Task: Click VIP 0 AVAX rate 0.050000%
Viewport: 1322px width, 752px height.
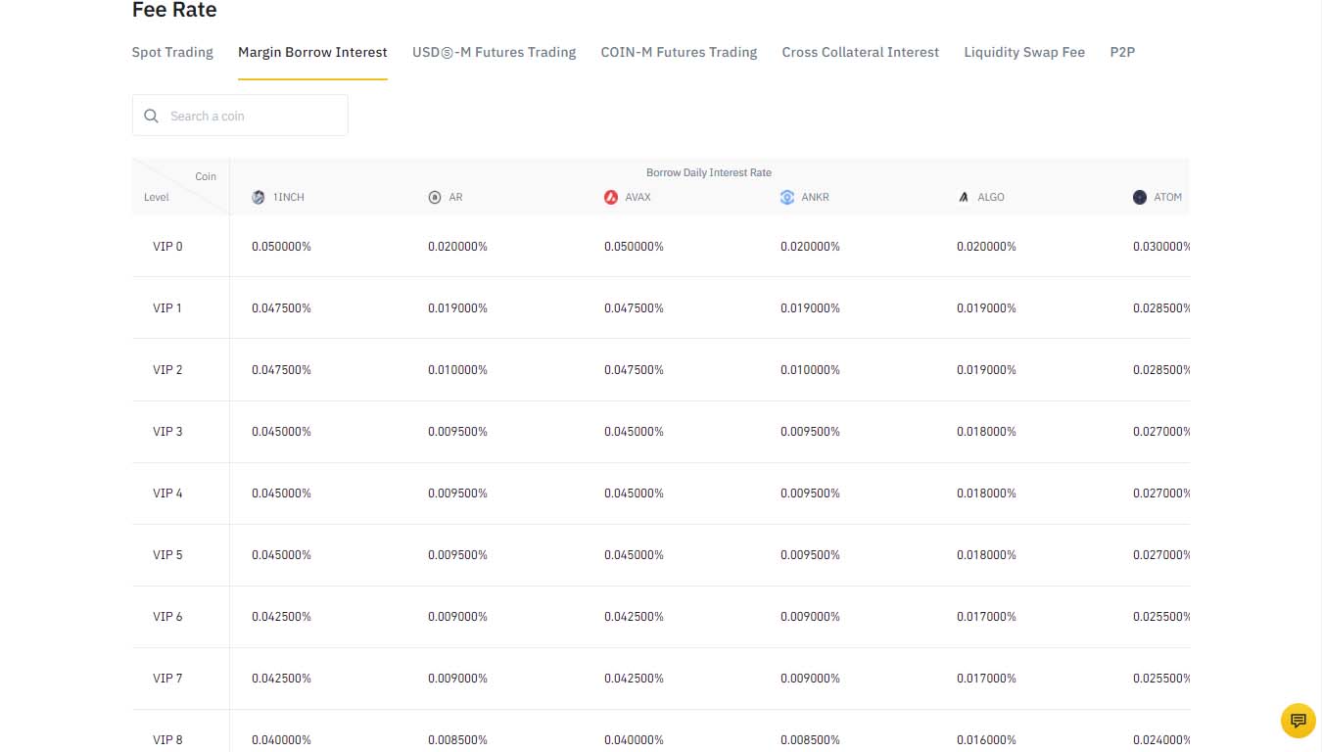Action: (x=634, y=247)
